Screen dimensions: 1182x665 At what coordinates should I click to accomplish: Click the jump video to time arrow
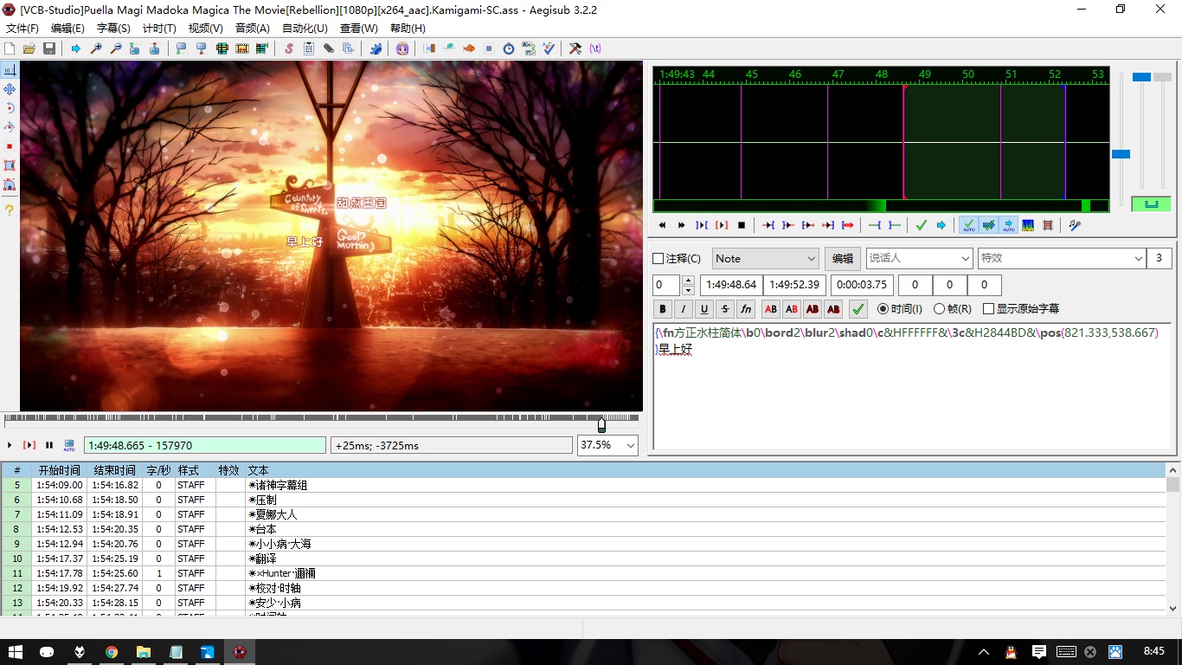tap(76, 48)
